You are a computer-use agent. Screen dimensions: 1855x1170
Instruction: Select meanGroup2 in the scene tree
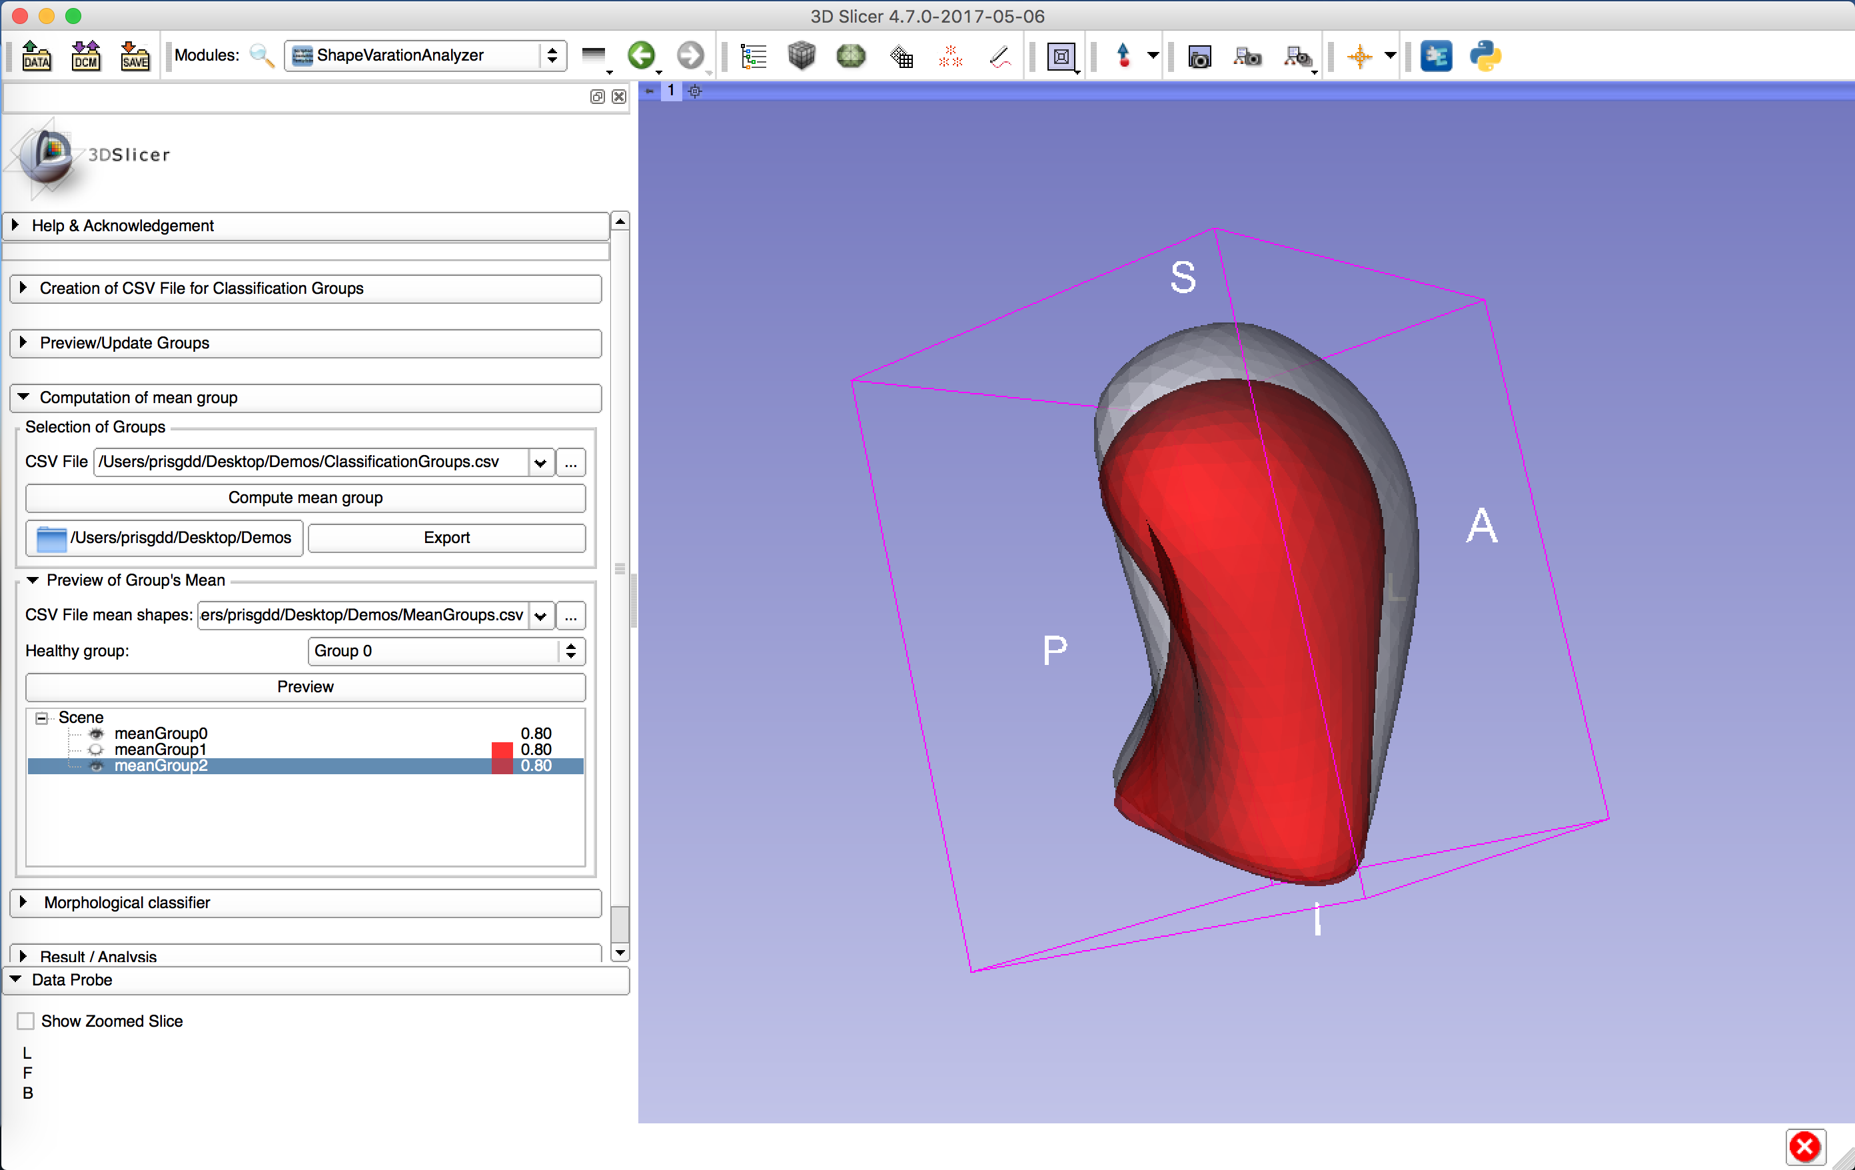point(161,766)
